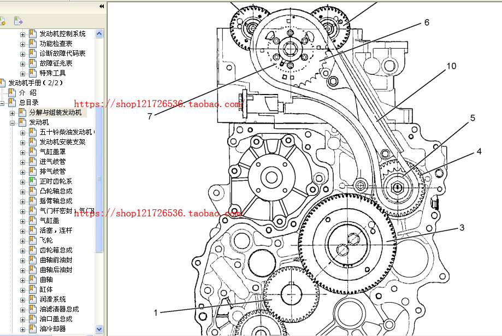Jump to 摇臂轴总成 section
Viewport: 502px width, 336px height.
pyautogui.click(x=56, y=201)
